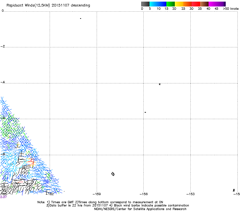
Task: Click the cyan-blue 5-15 knots color segment
Action: point(158,4)
